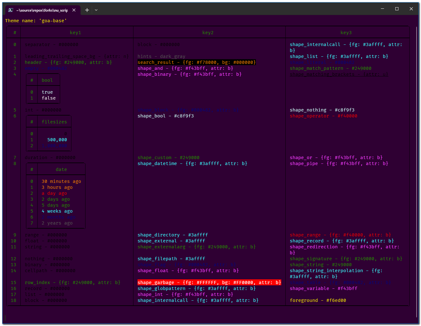This screenshot has width=421, height=326.
Task: Click the '30 minutes ago' date row
Action: coord(61,181)
